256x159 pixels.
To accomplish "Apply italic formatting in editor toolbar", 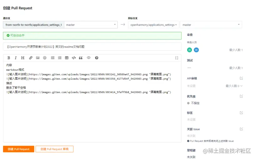I will click(x=16, y=58).
